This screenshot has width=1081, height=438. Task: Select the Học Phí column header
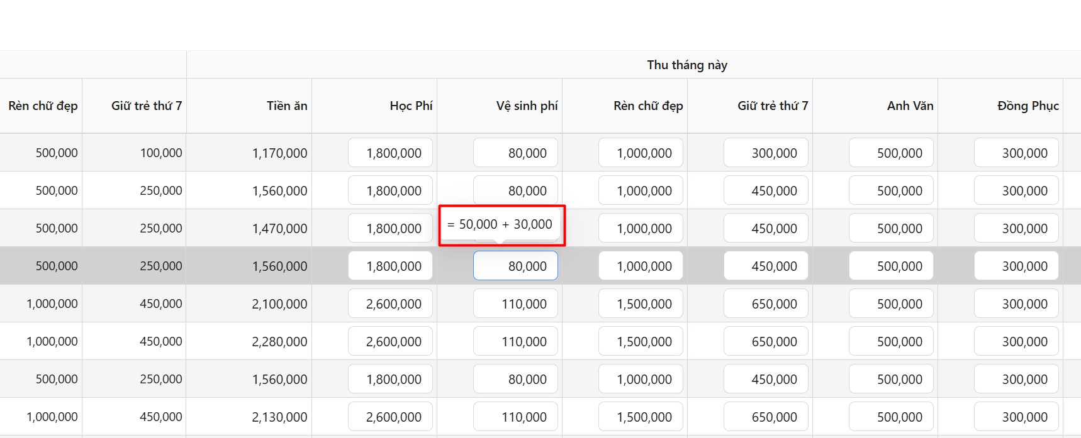click(411, 106)
